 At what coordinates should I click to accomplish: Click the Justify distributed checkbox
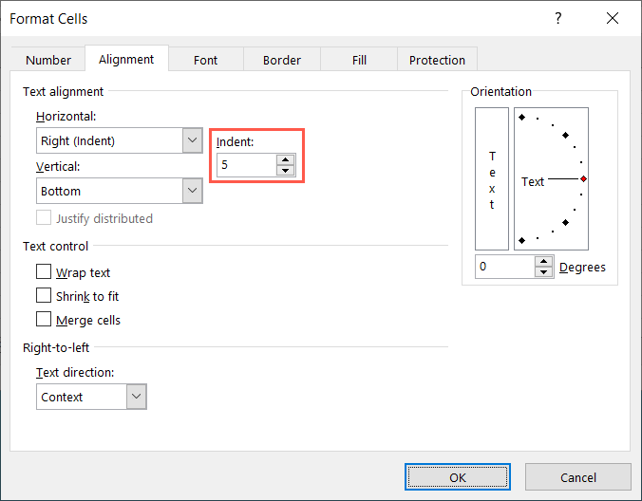(x=44, y=217)
